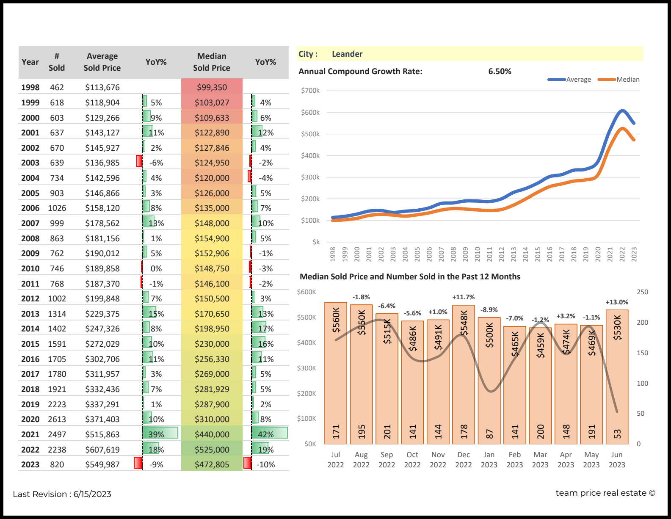Click the 6.50% annual growth rate value
Screen dimensions: 671x519
click(x=500, y=72)
